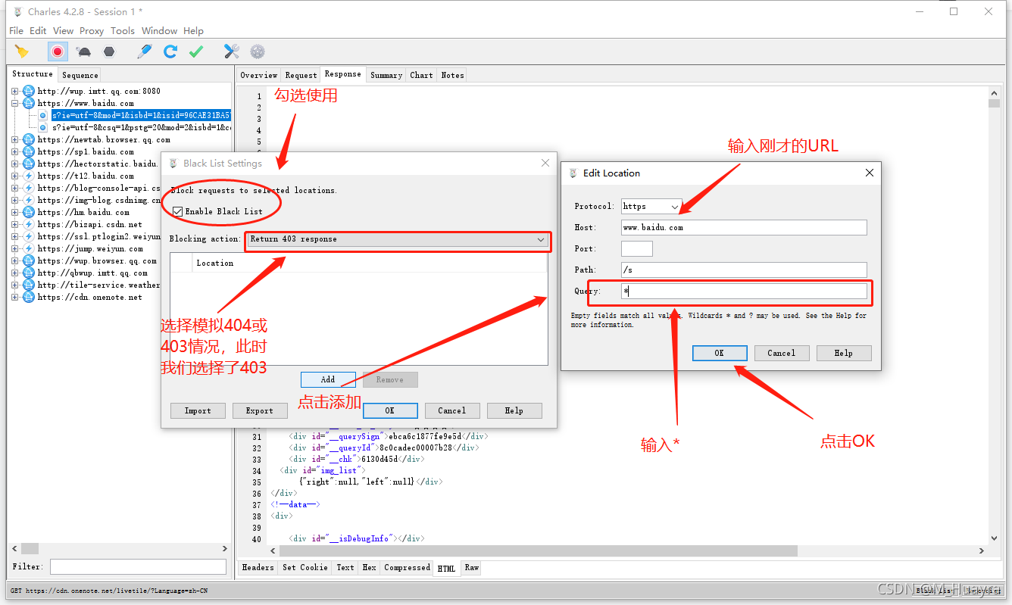
Task: Collapse the https://www.baidu.com node
Action: (x=14, y=103)
